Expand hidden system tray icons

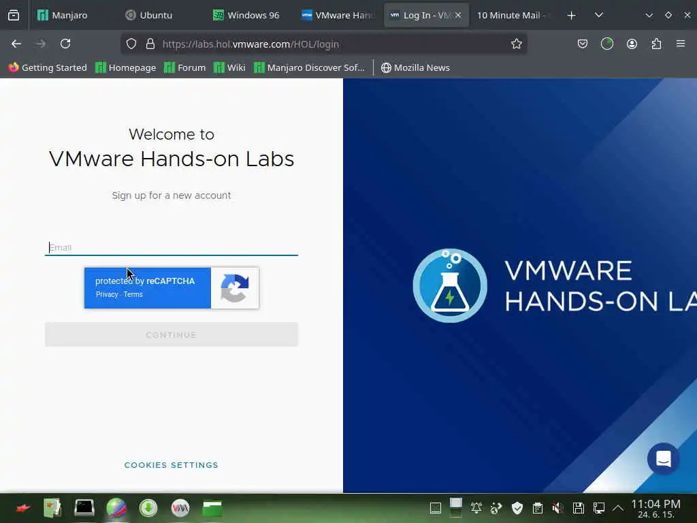[618, 508]
